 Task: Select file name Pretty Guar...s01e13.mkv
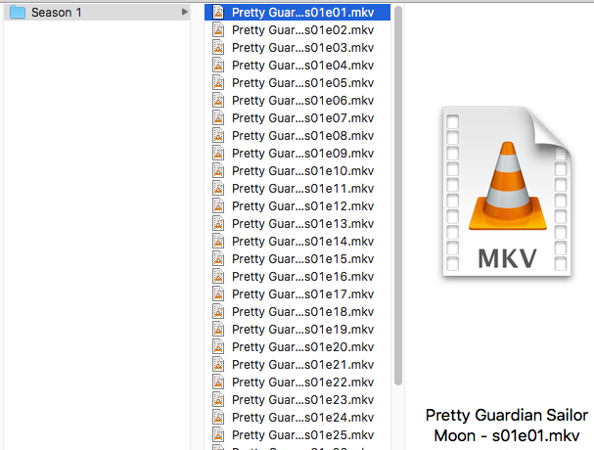click(303, 224)
